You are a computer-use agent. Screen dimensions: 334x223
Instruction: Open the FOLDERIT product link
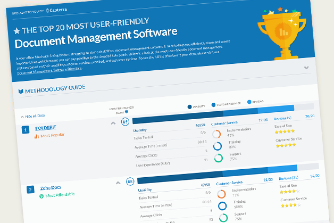[46, 128]
